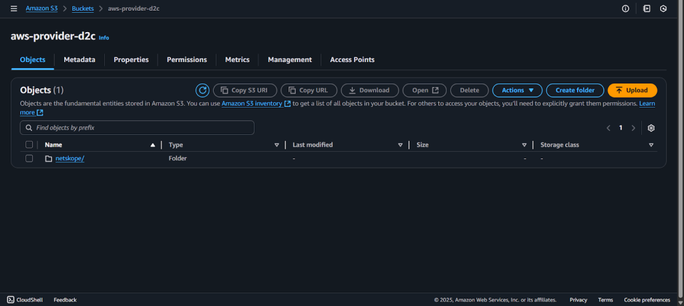
Task: Click the Copy URL button
Action: click(309, 90)
